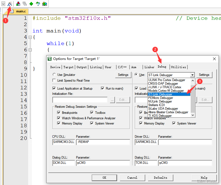Open the Output tab
This screenshot has width=221, height=185.
[x=82, y=67]
